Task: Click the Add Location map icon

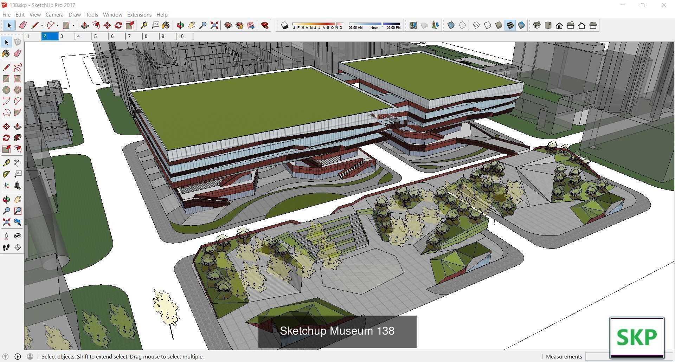Action: tap(413, 25)
